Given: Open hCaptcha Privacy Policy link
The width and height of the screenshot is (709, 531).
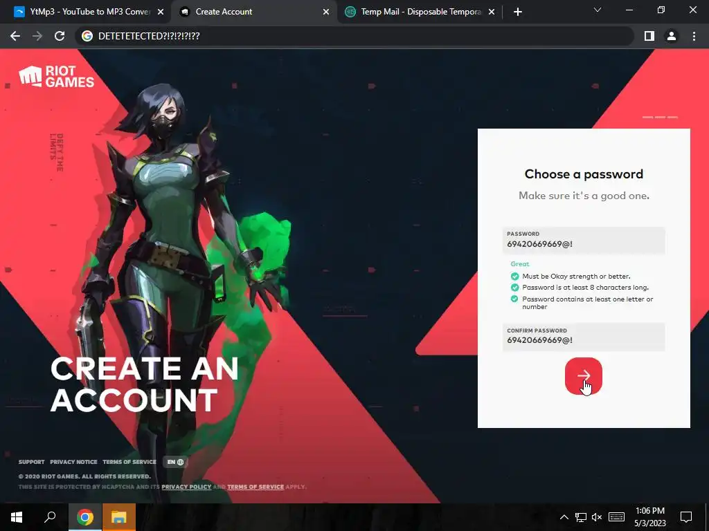Looking at the screenshot, I should (186, 487).
